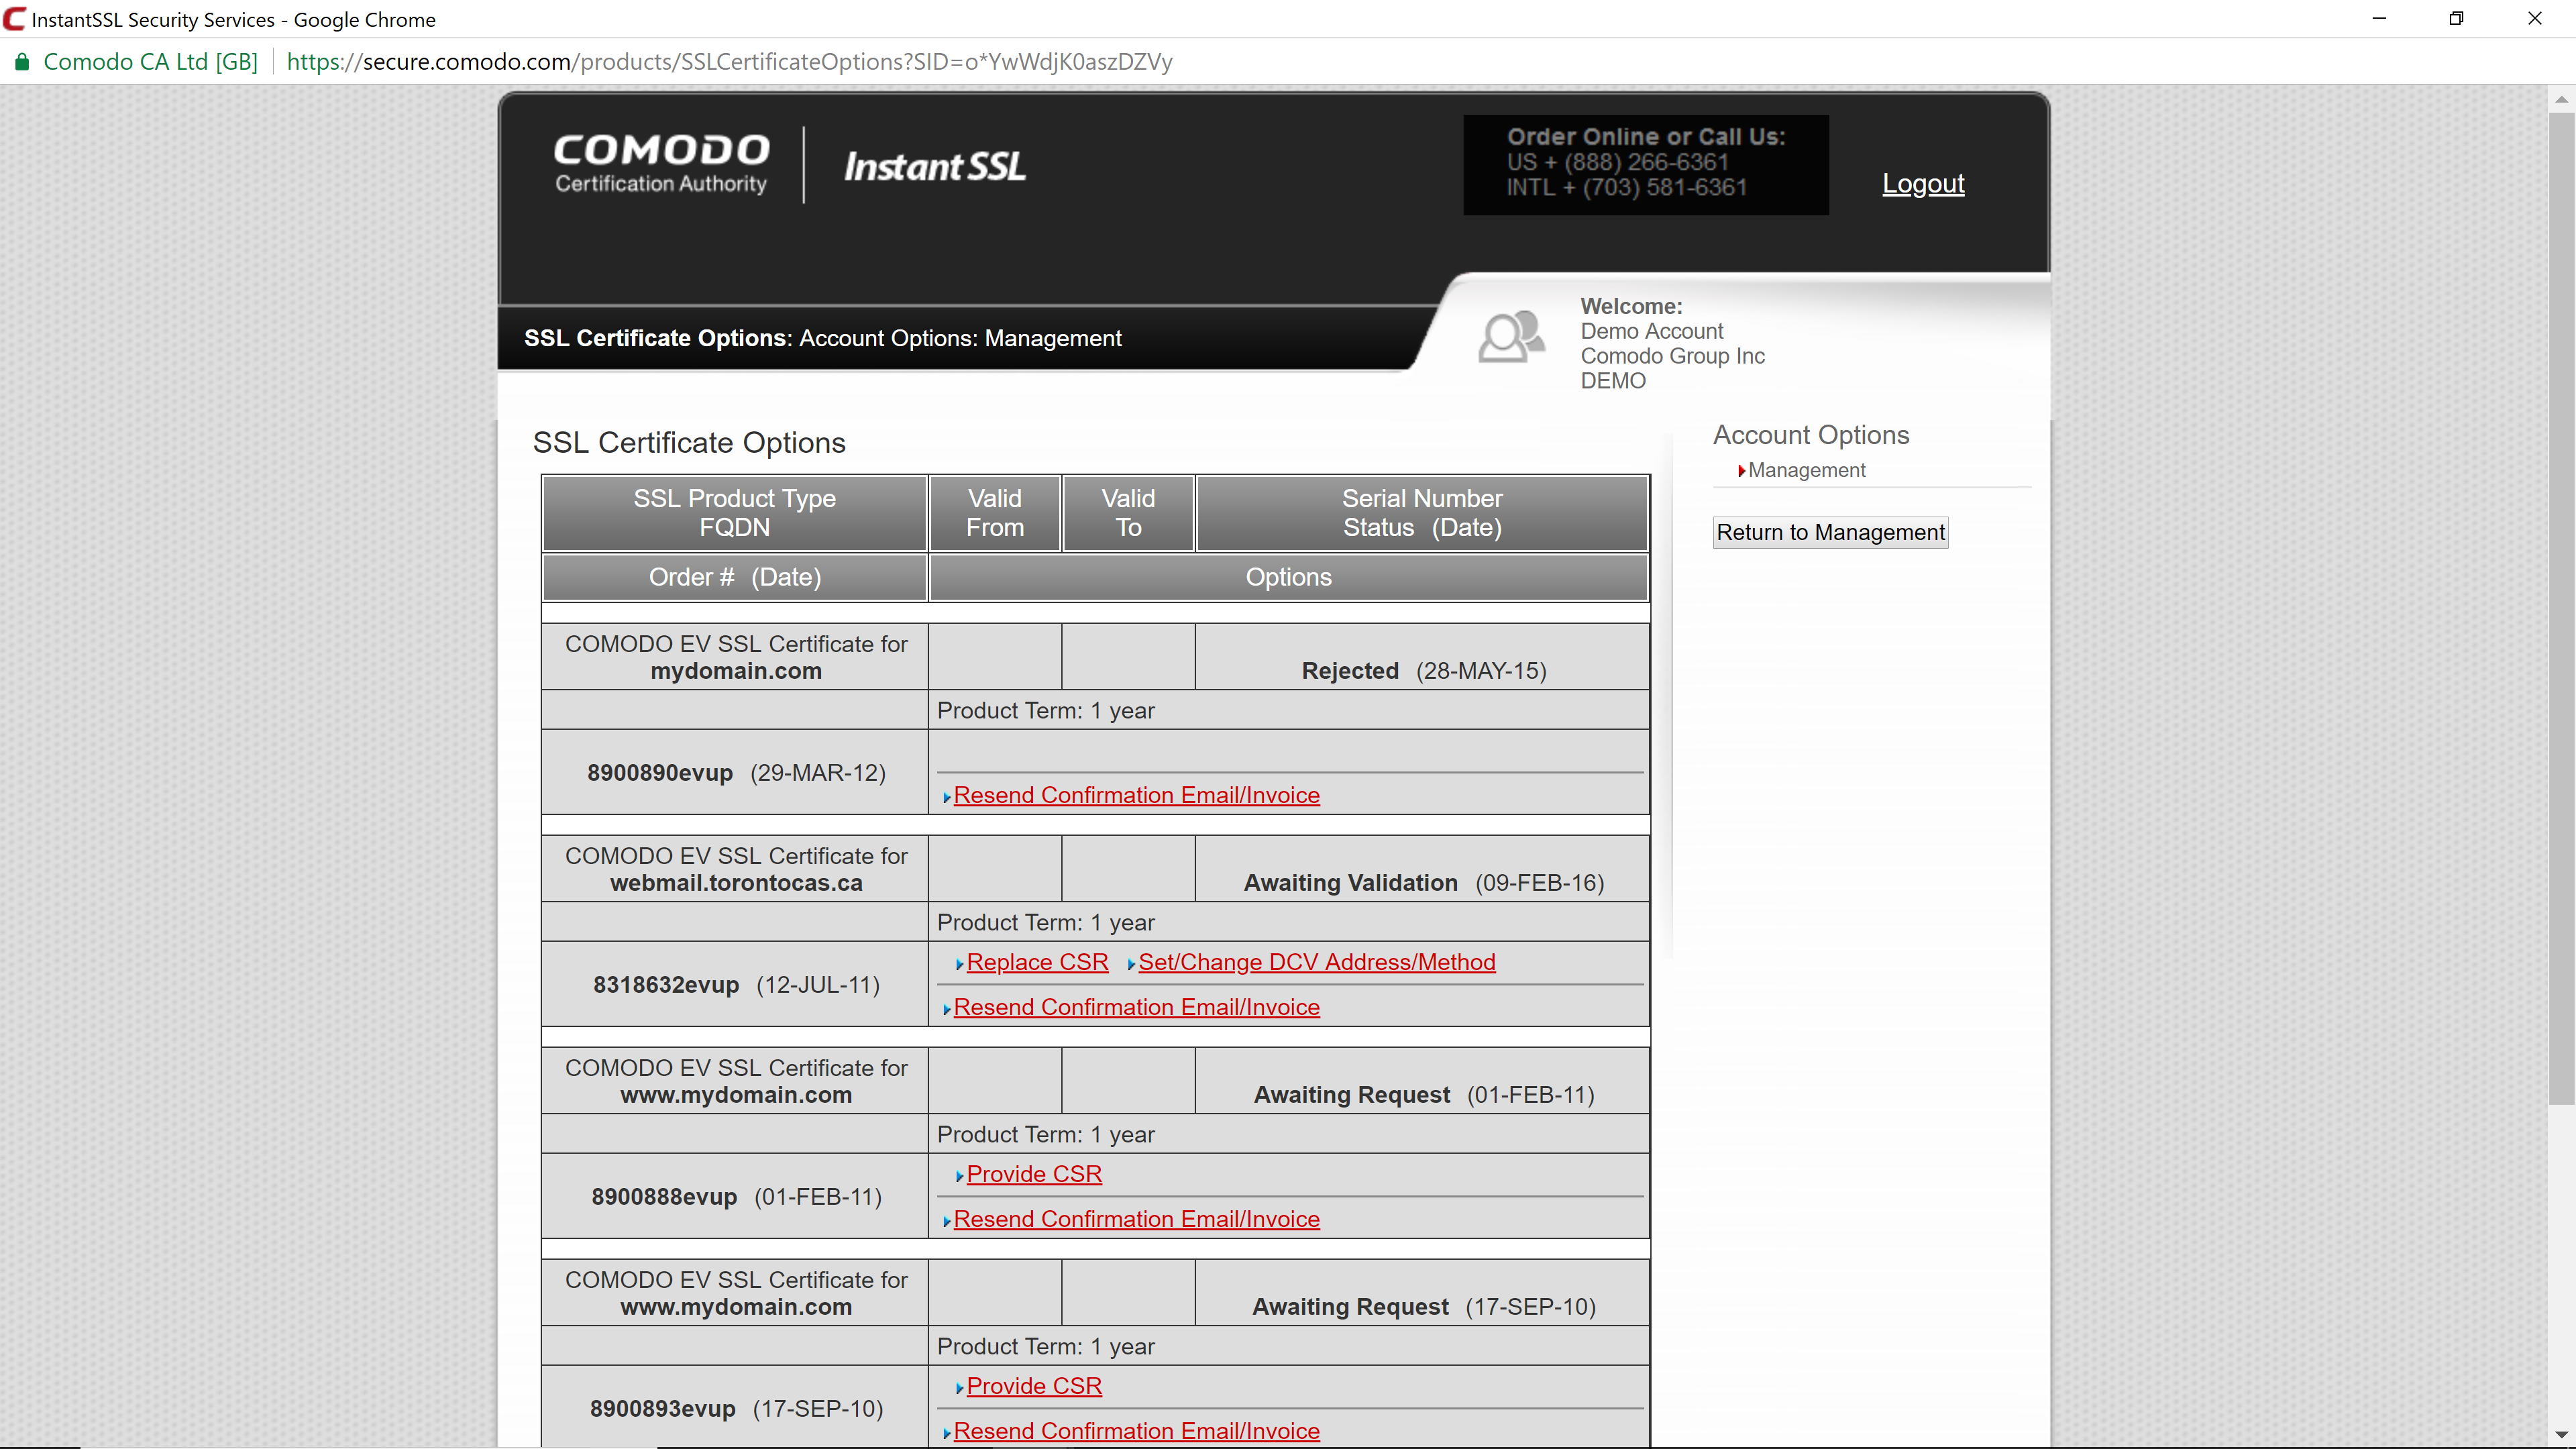Click the scrollbar down arrow
The width and height of the screenshot is (2576, 1449).
click(2561, 1435)
